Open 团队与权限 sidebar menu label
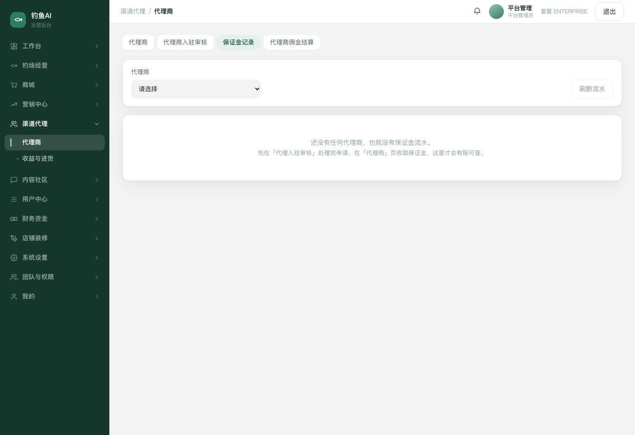This screenshot has width=635, height=435. [38, 277]
